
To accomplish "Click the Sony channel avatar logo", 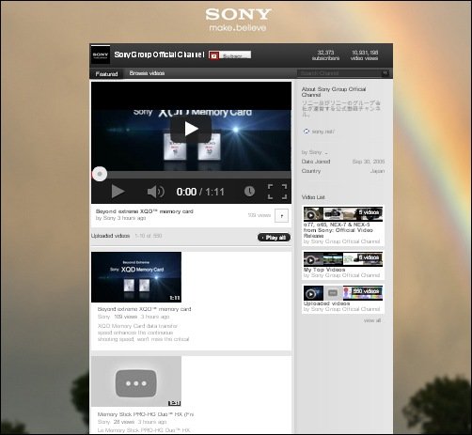I will click(101, 54).
